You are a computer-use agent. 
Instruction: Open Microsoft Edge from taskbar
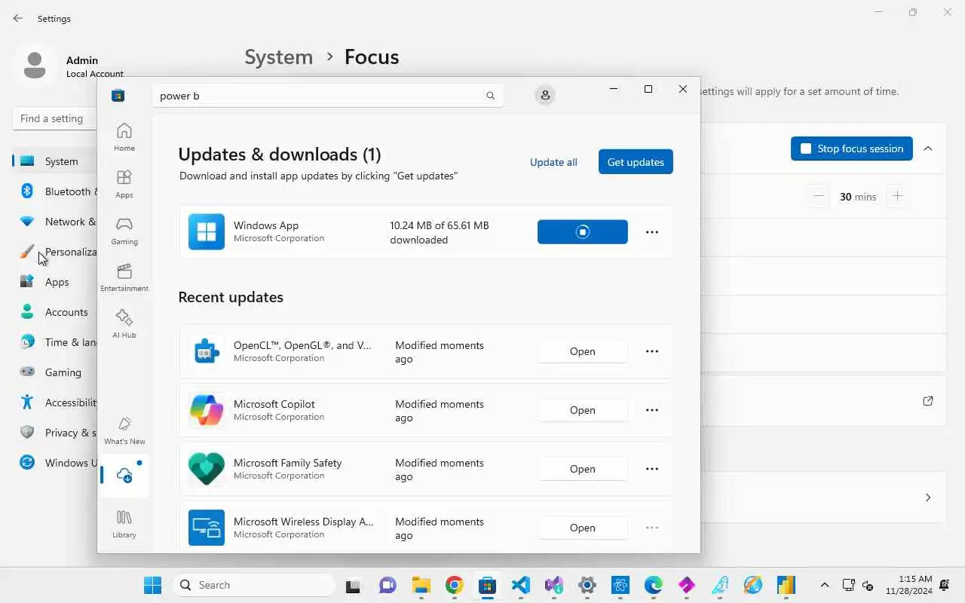click(653, 585)
